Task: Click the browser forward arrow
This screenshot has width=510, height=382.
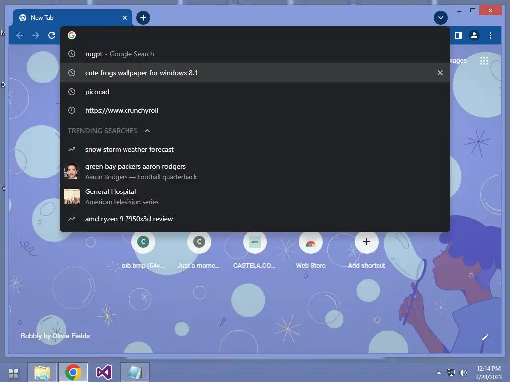Action: pyautogui.click(x=36, y=35)
